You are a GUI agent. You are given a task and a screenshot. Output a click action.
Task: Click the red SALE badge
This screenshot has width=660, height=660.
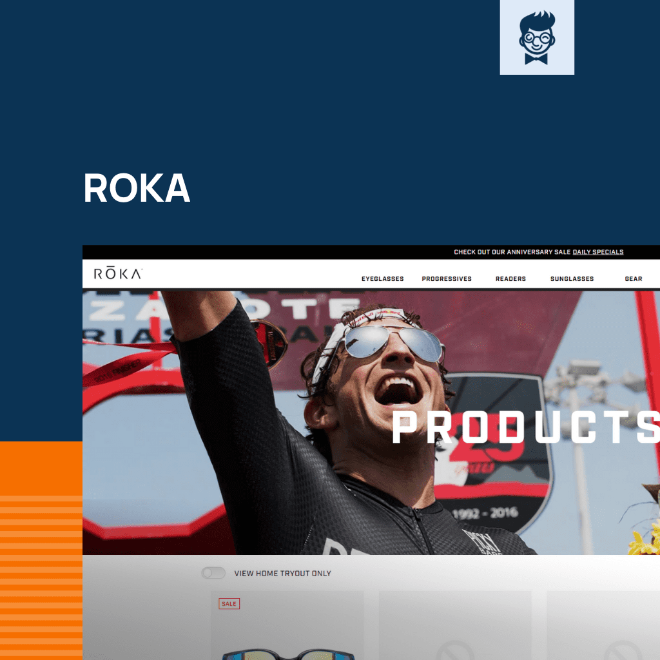click(x=229, y=603)
